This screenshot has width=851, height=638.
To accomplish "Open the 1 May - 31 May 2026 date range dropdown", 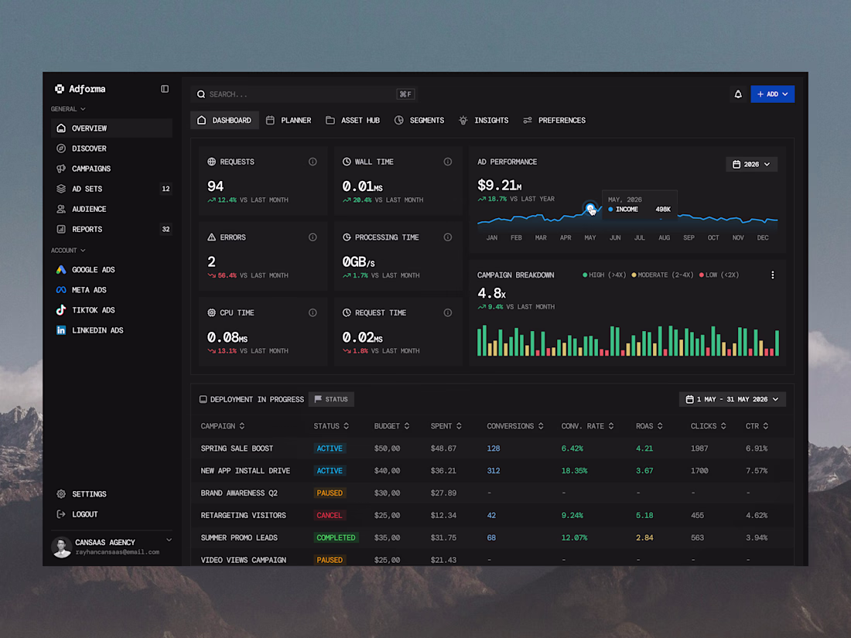I will coord(732,399).
